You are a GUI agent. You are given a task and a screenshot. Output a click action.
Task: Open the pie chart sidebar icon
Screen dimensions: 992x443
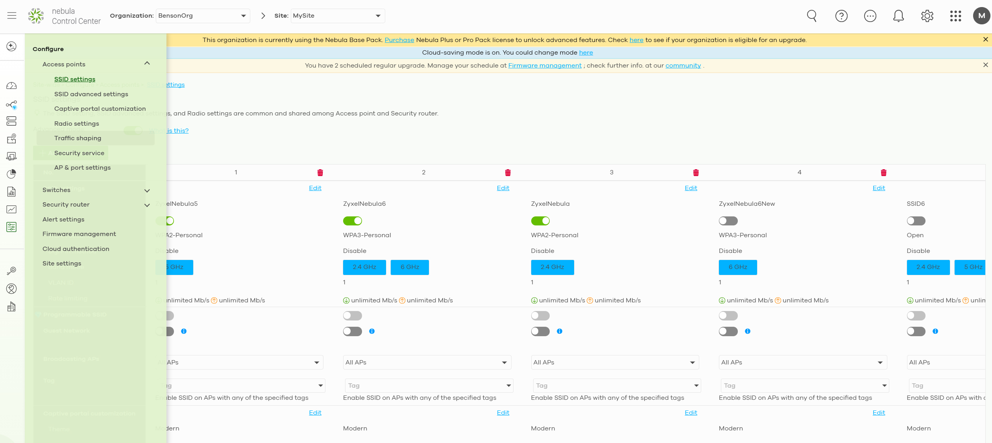pos(11,174)
